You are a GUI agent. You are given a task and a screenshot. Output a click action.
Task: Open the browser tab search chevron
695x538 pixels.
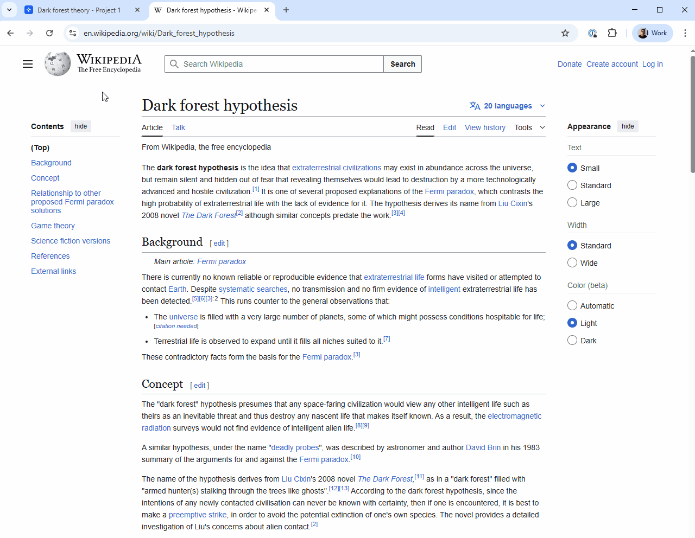coord(9,10)
